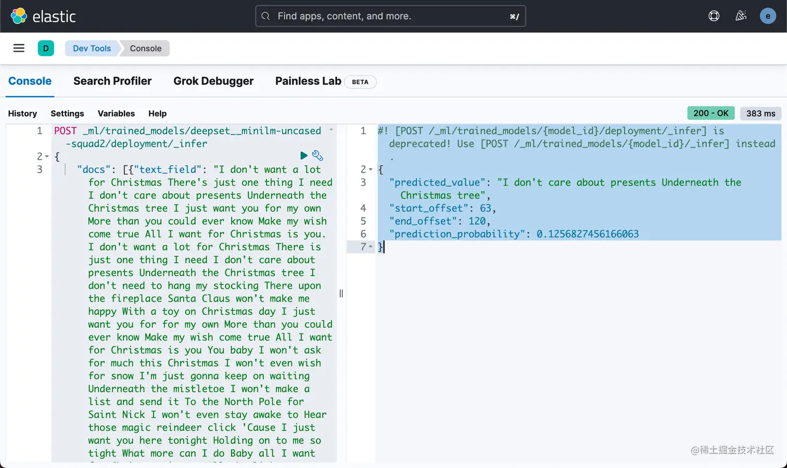Image resolution: width=787 pixels, height=468 pixels.
Task: Collapse response JSON at line 2
Action: pos(371,170)
